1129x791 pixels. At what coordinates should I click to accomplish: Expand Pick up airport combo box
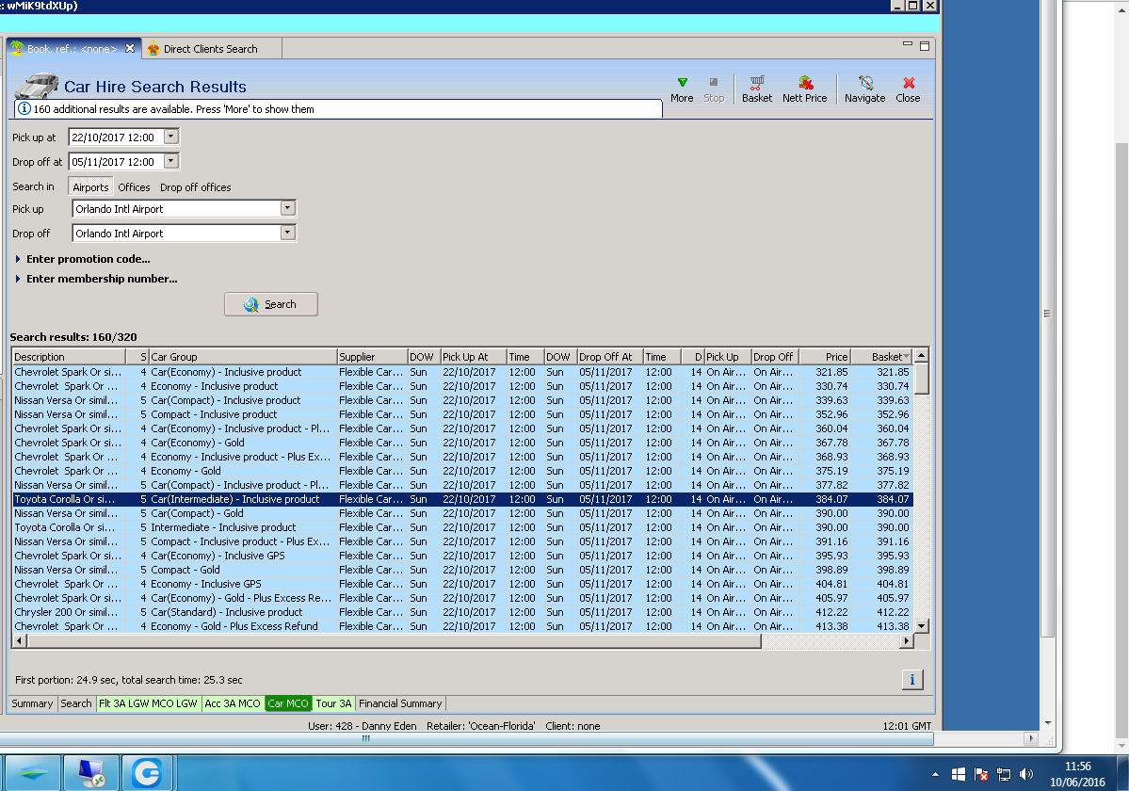coord(287,208)
